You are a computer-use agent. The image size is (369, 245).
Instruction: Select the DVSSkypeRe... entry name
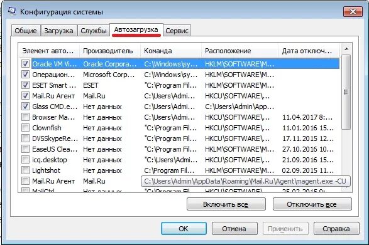click(x=55, y=138)
